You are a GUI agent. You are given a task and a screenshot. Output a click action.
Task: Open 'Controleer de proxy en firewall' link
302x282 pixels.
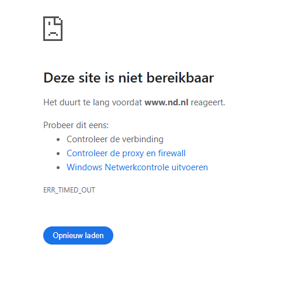click(126, 153)
